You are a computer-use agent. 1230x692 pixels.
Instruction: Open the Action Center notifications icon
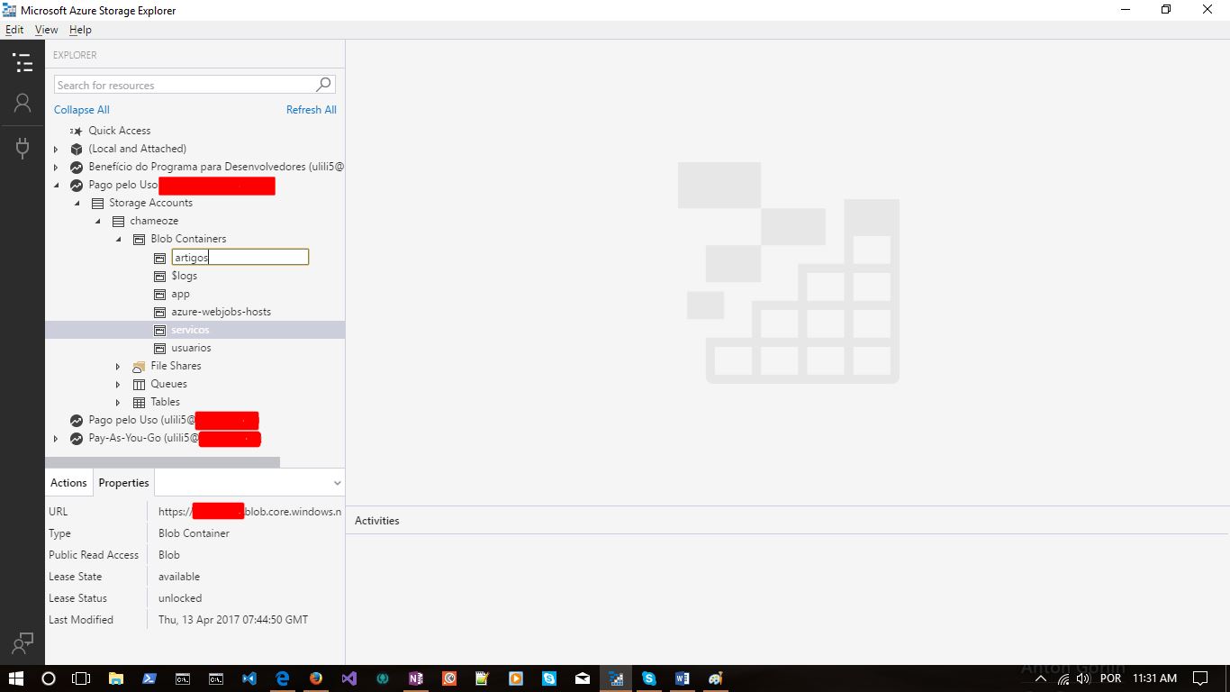tap(1199, 678)
